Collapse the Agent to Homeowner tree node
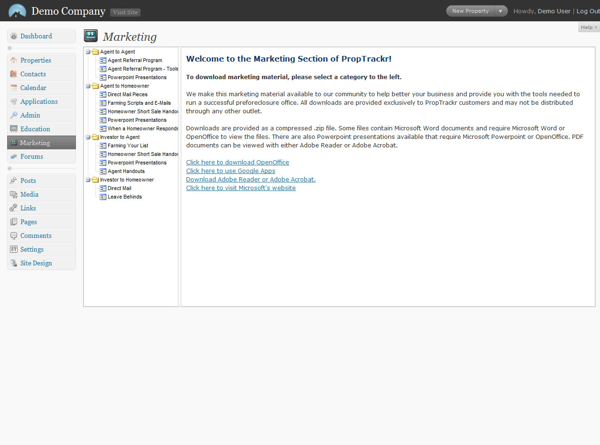This screenshot has height=445, width=600. coord(88,86)
